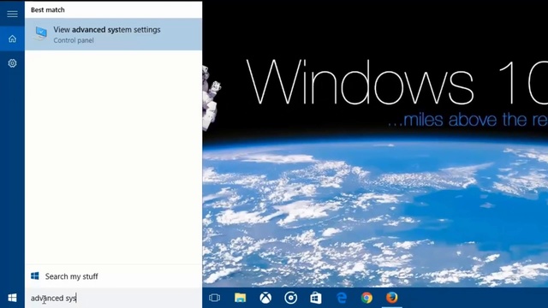Open the hamburger menu in search panel

[12, 14]
